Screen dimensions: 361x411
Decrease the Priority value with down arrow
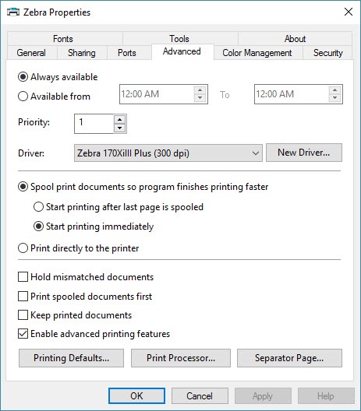click(x=120, y=128)
